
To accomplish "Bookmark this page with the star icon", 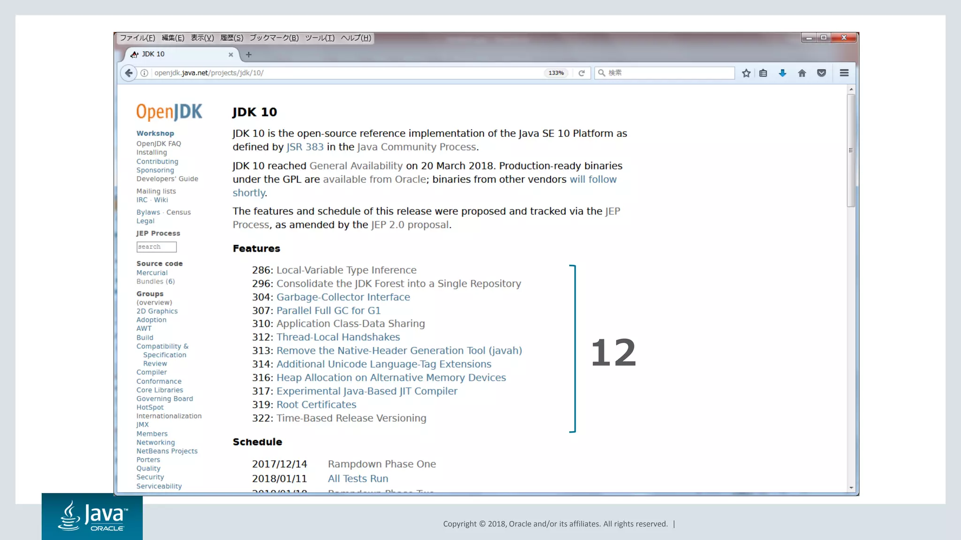I will click(x=746, y=73).
